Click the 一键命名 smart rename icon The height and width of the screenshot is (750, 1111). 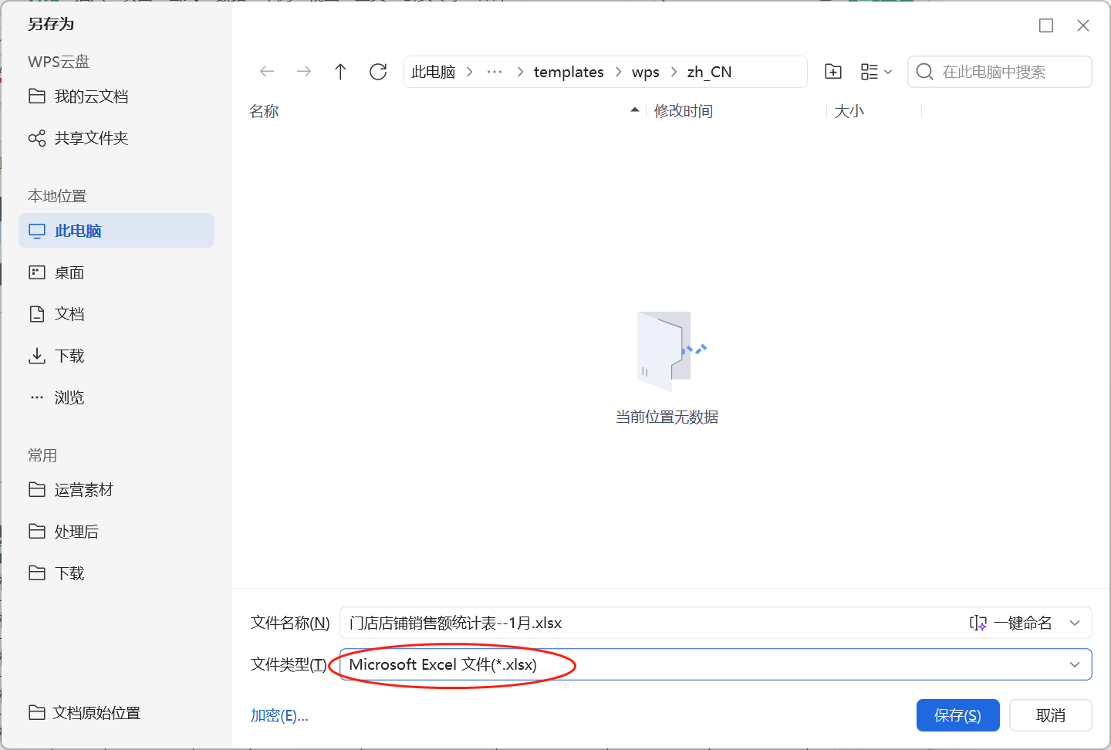point(977,623)
